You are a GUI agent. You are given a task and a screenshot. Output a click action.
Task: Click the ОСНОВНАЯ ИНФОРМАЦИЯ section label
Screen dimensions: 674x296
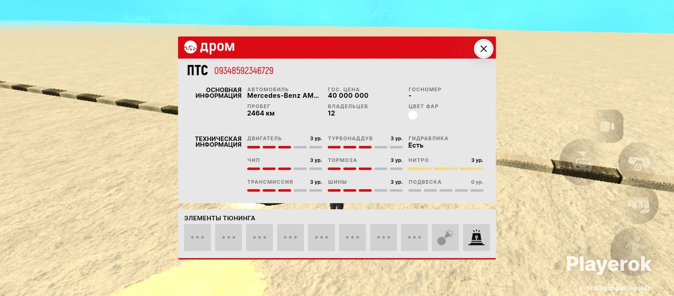[x=218, y=93]
